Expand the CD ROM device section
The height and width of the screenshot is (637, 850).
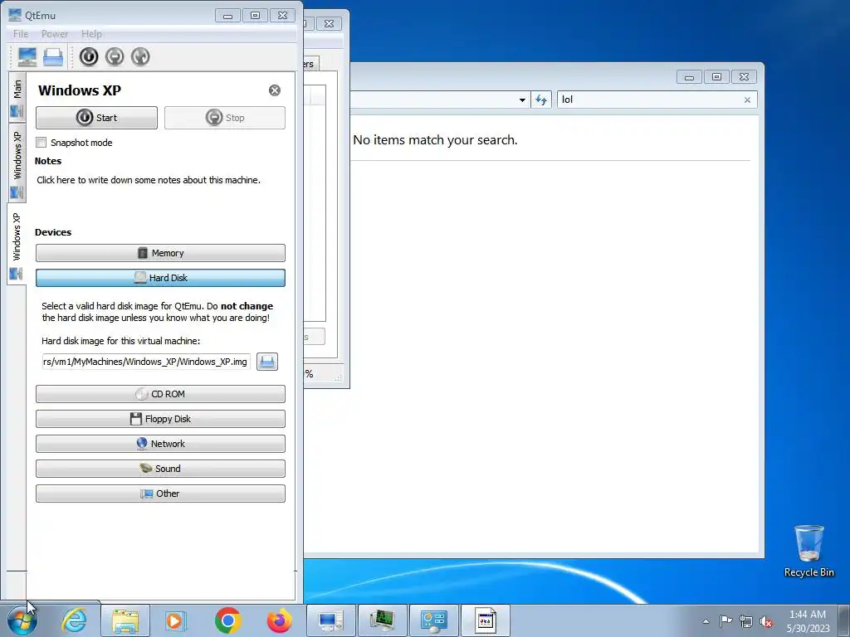(x=160, y=394)
